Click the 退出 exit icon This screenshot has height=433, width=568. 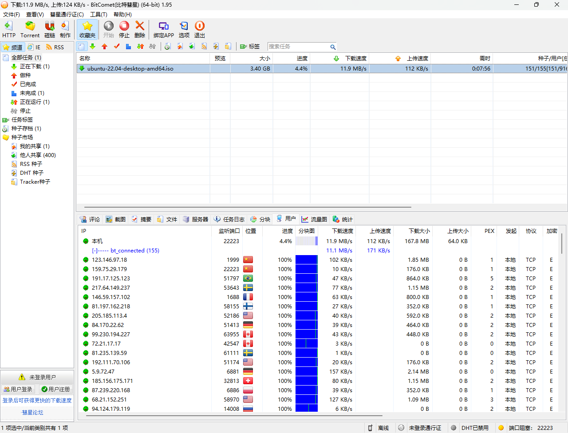(200, 29)
